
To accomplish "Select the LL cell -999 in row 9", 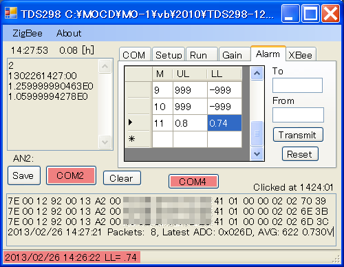I will (x=224, y=90).
